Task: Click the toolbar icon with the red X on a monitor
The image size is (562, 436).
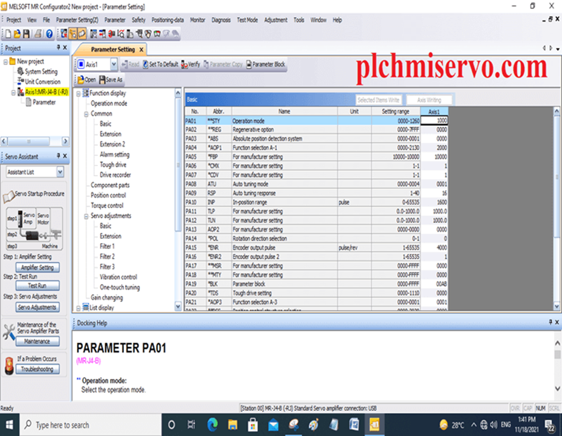Action: tap(64, 34)
